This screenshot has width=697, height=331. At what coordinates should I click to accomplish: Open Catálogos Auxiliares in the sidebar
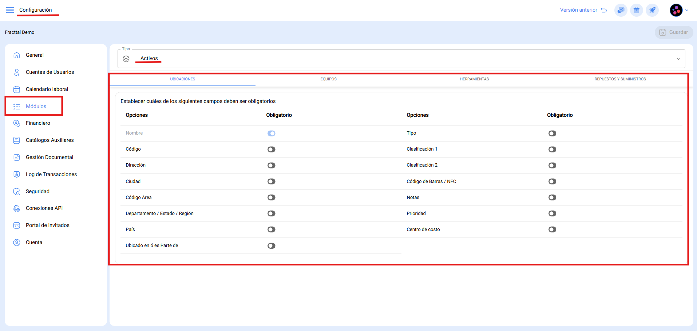(x=49, y=140)
